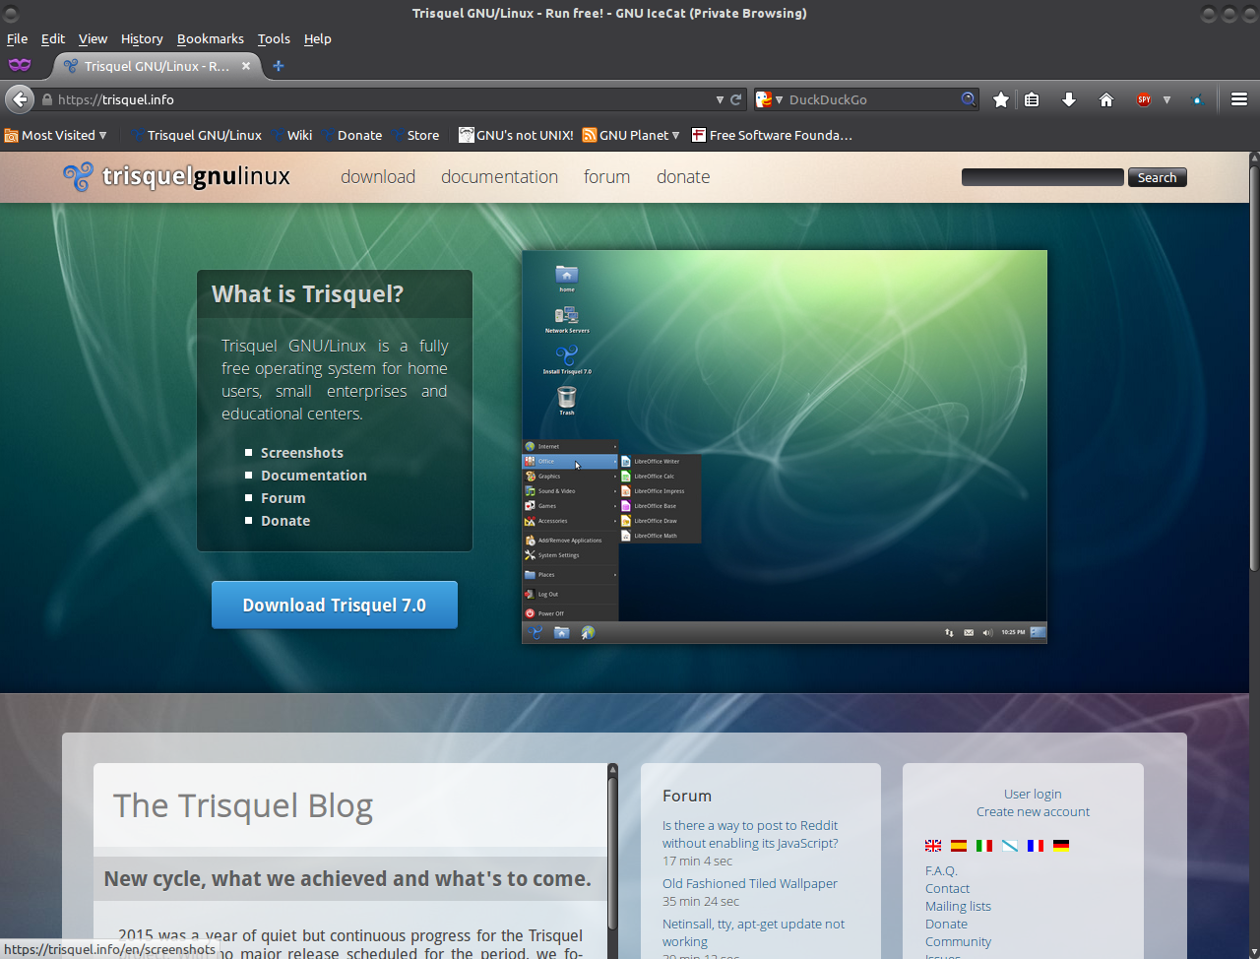Switch language with the Galician flag
Image resolution: width=1260 pixels, height=959 pixels.
tap(1010, 845)
